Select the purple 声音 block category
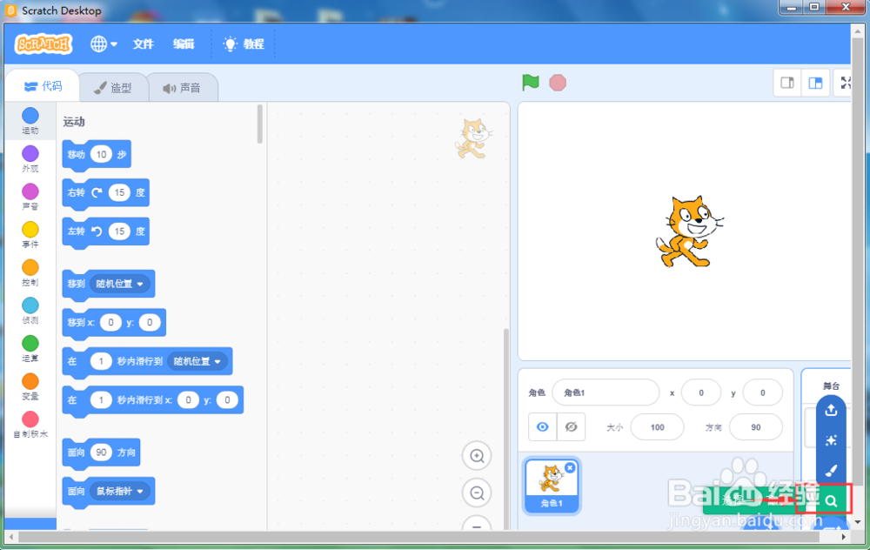Viewport: 870px width, 550px height. point(30,197)
